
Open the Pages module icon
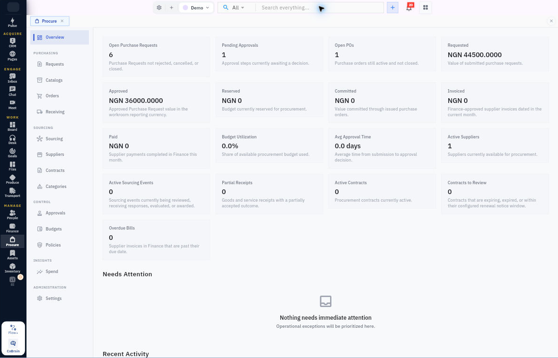pos(12,56)
